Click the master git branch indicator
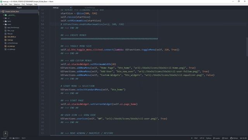Image resolution: width=248 pixels, height=140 pixels. point(217,138)
